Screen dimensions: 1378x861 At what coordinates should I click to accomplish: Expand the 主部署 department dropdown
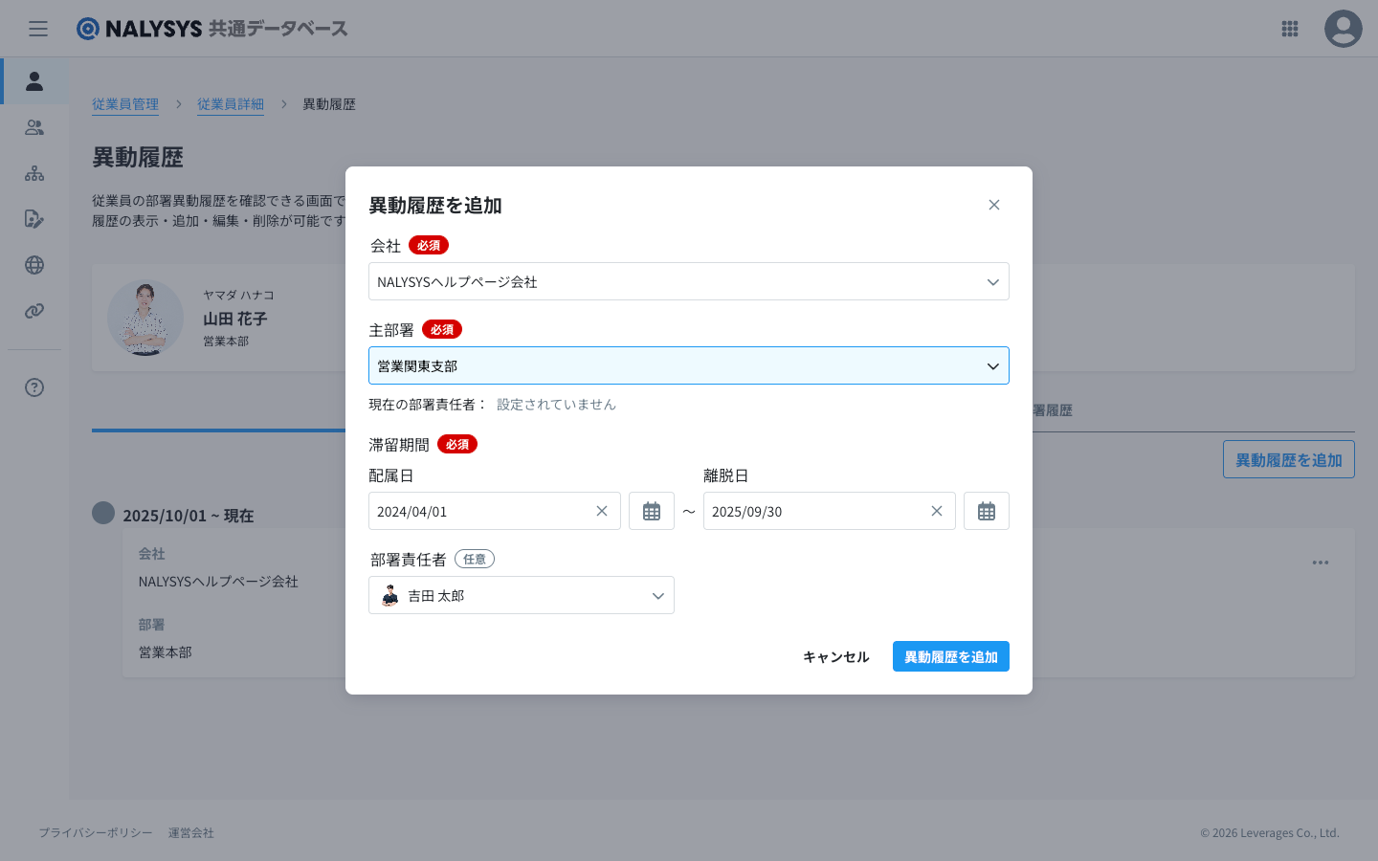pyautogui.click(x=688, y=365)
